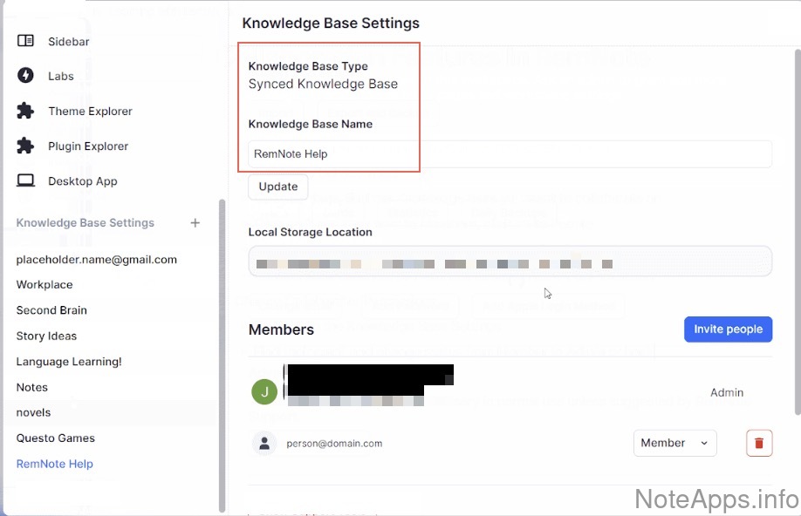The height and width of the screenshot is (516, 801).
Task: Click the Knowledge Base Name field
Action: click(510, 154)
